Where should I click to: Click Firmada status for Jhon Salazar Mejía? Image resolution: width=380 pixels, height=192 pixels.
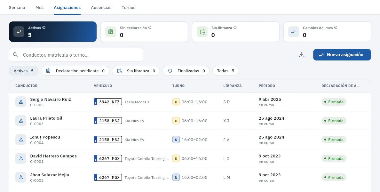coord(334,178)
